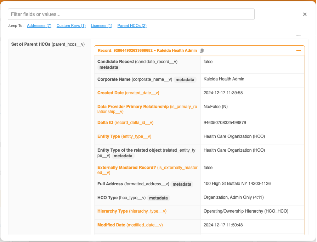Click metadata tag under Candidate Record
317x242 pixels.
[x=109, y=67]
